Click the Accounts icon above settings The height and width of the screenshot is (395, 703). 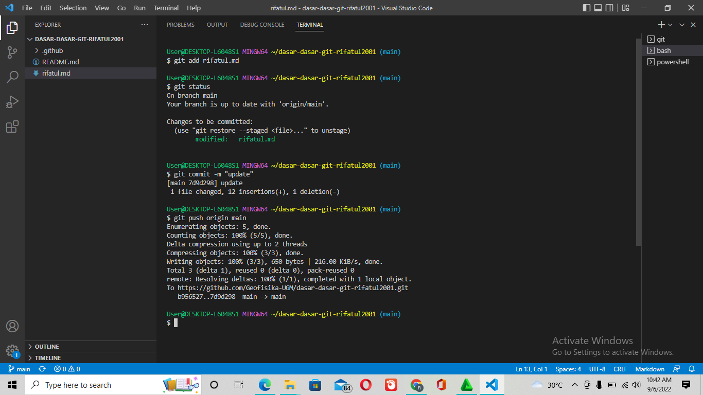(12, 326)
